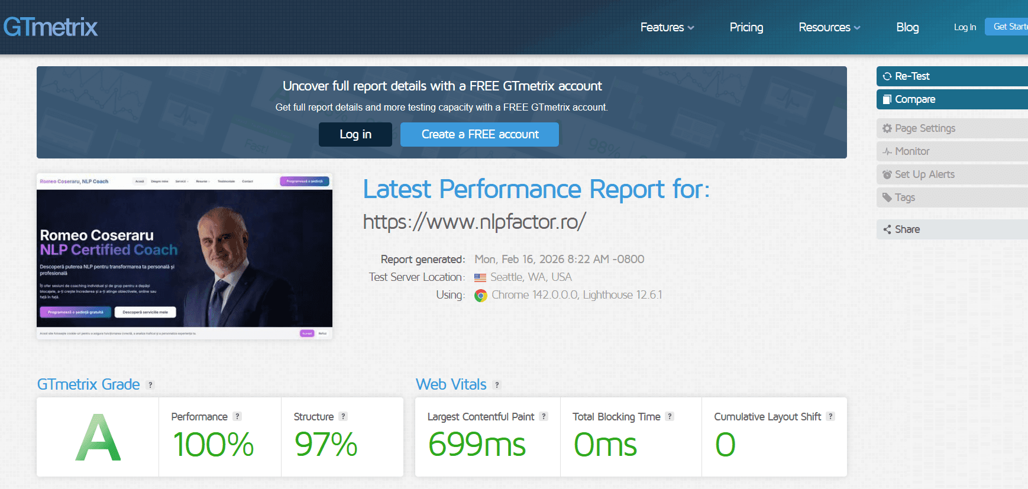Image resolution: width=1028 pixels, height=489 pixels.
Task: Click Cumulative Layout Shift help icon
Action: pos(830,416)
